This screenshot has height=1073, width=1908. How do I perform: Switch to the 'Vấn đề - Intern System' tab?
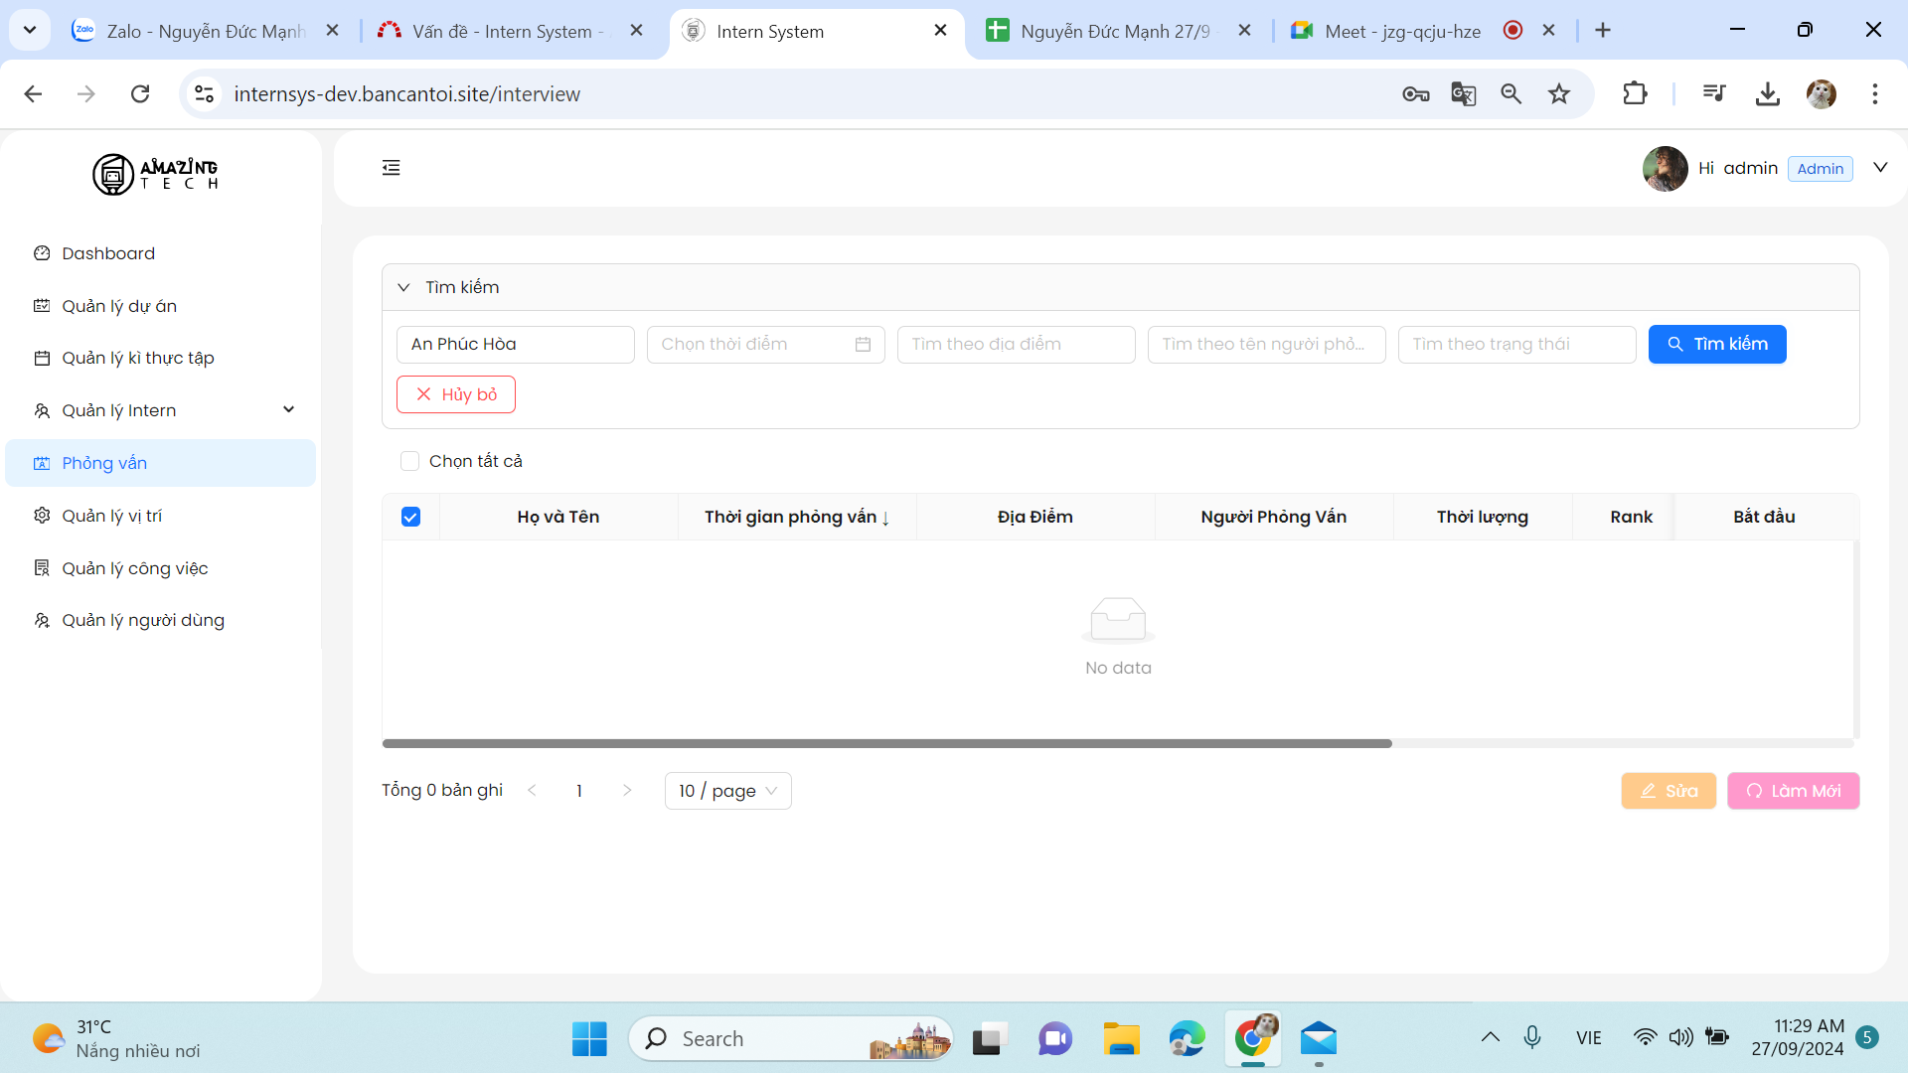[502, 31]
